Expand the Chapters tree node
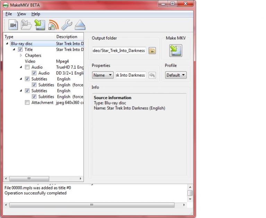This screenshot has height=218, width=266. tap(21, 55)
